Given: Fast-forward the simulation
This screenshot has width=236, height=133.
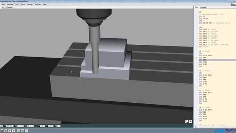Looking at the screenshot, I should [10, 131].
